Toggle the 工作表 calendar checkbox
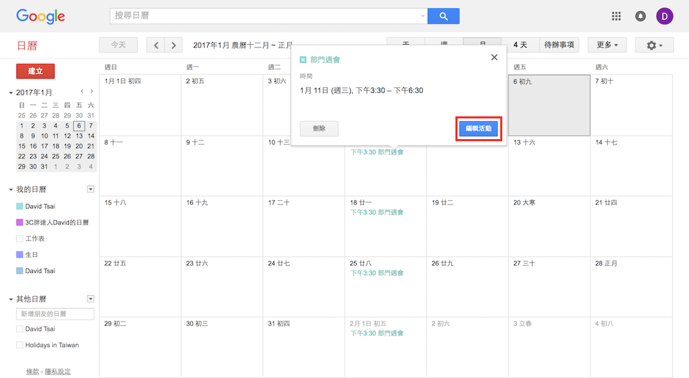Image resolution: width=689 pixels, height=378 pixels. click(20, 238)
